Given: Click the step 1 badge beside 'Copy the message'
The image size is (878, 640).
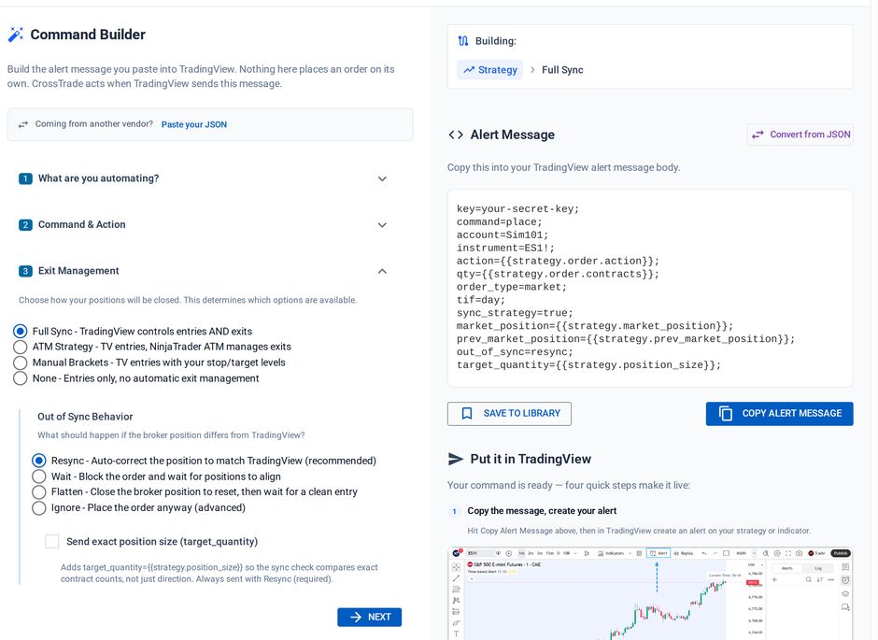Looking at the screenshot, I should pyautogui.click(x=454, y=511).
